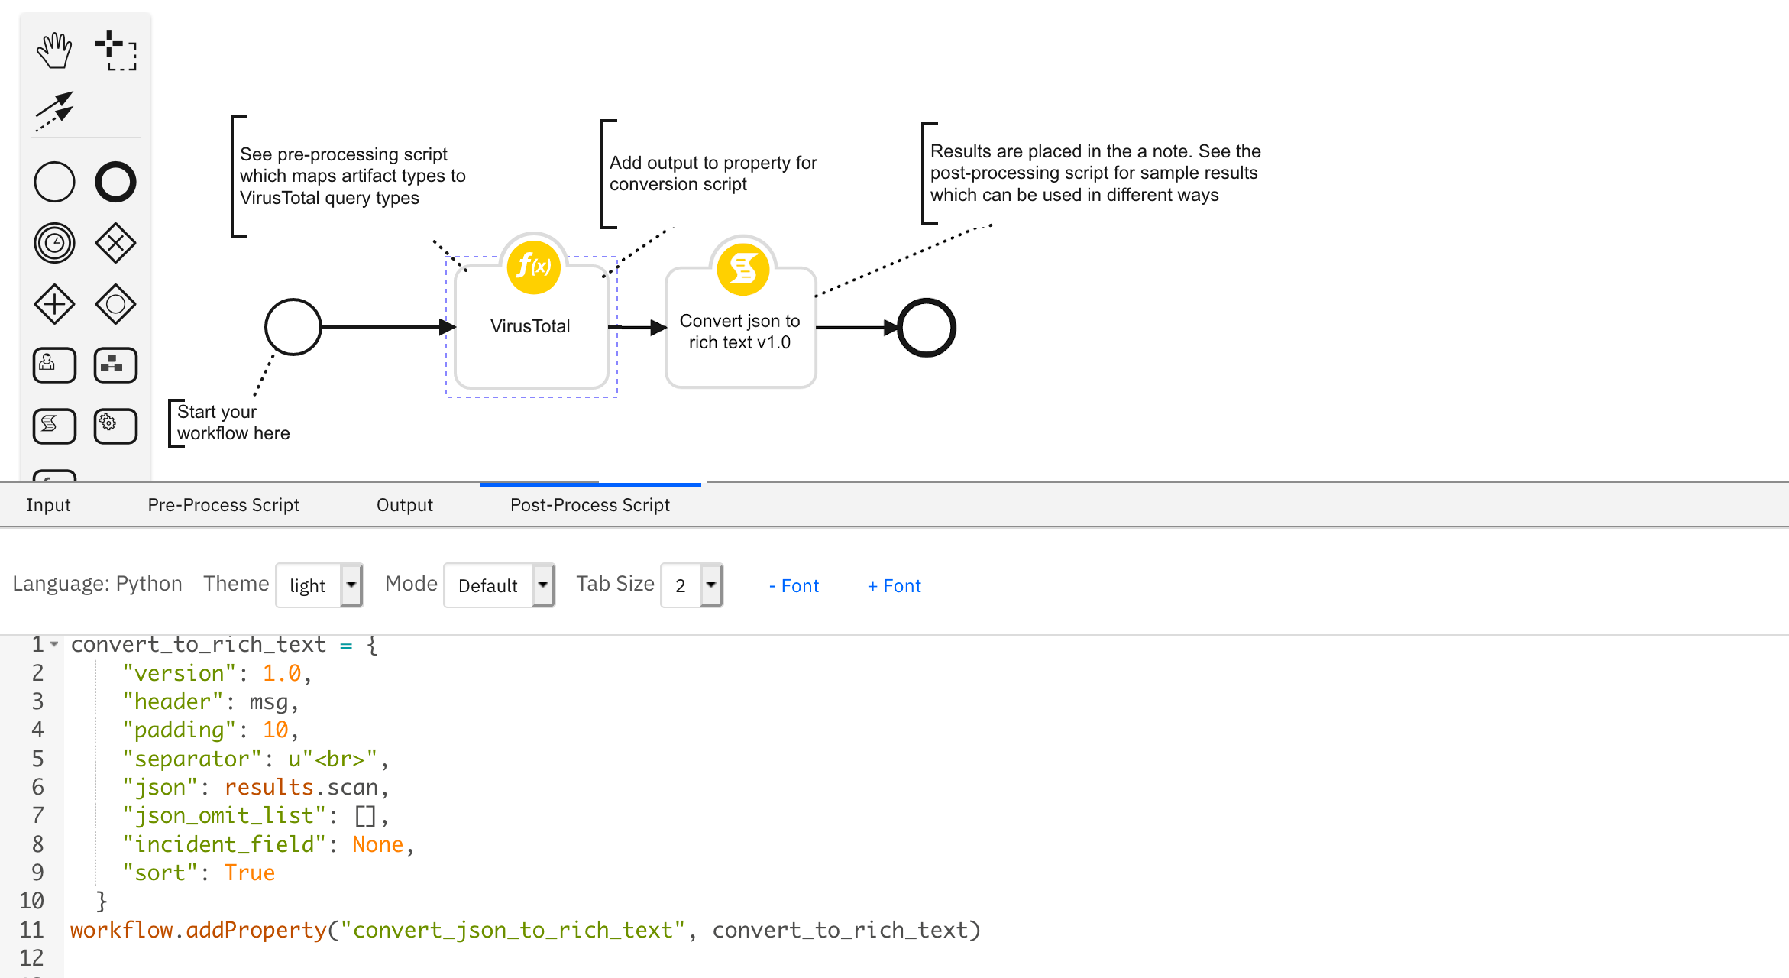The height and width of the screenshot is (978, 1789).
Task: Click the "separator" code line
Action: (x=256, y=759)
